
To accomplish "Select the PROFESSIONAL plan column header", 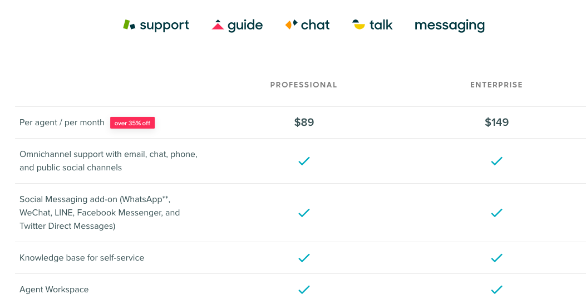I will point(303,85).
